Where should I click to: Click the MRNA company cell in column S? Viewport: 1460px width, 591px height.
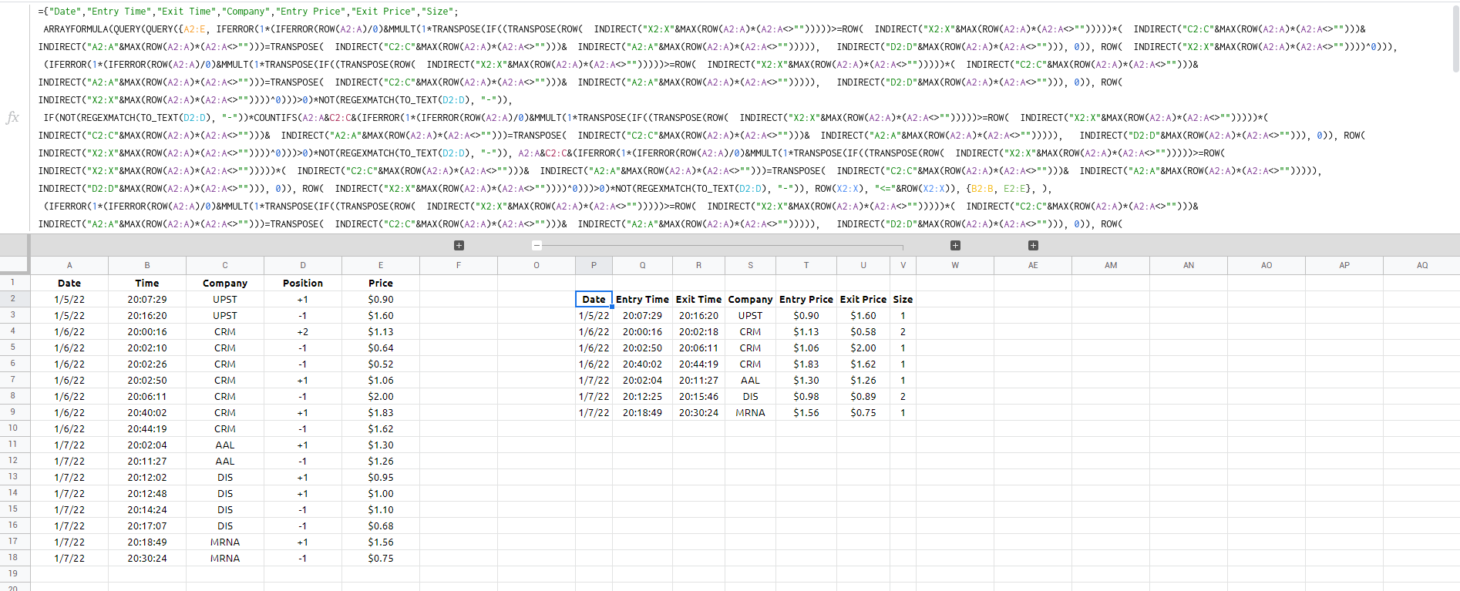point(750,412)
